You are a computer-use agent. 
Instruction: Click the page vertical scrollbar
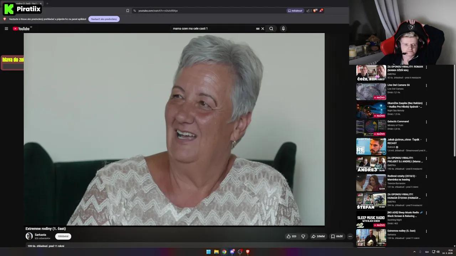[454, 110]
